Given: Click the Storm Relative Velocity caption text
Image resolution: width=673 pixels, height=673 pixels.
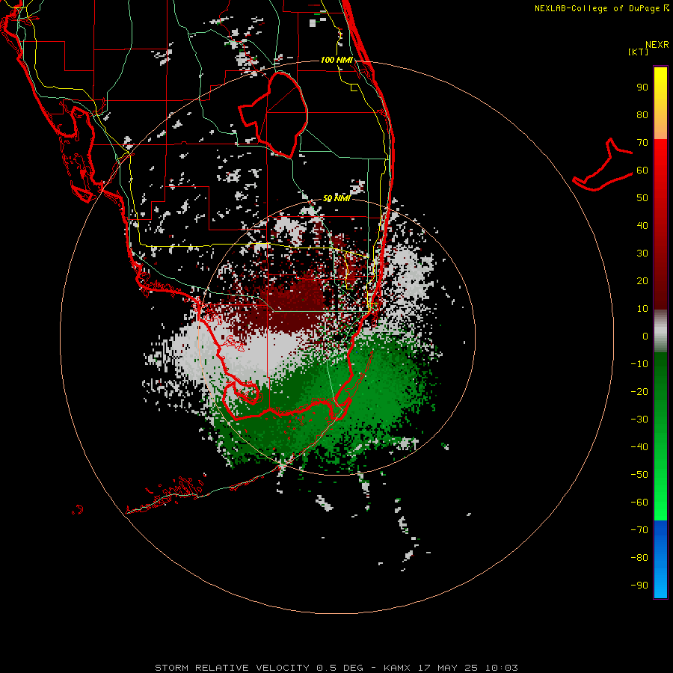Looking at the screenshot, I should pyautogui.click(x=336, y=668).
